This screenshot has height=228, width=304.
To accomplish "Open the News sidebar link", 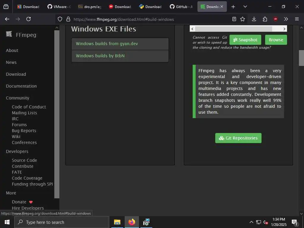I will pyautogui.click(x=11, y=62).
